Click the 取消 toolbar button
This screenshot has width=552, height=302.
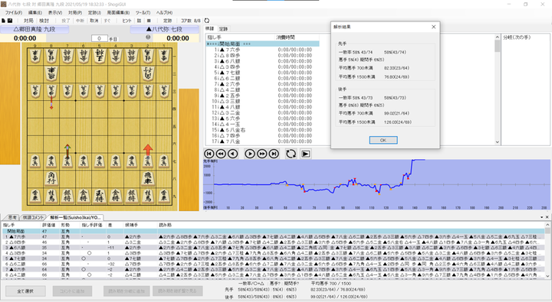pos(94,21)
